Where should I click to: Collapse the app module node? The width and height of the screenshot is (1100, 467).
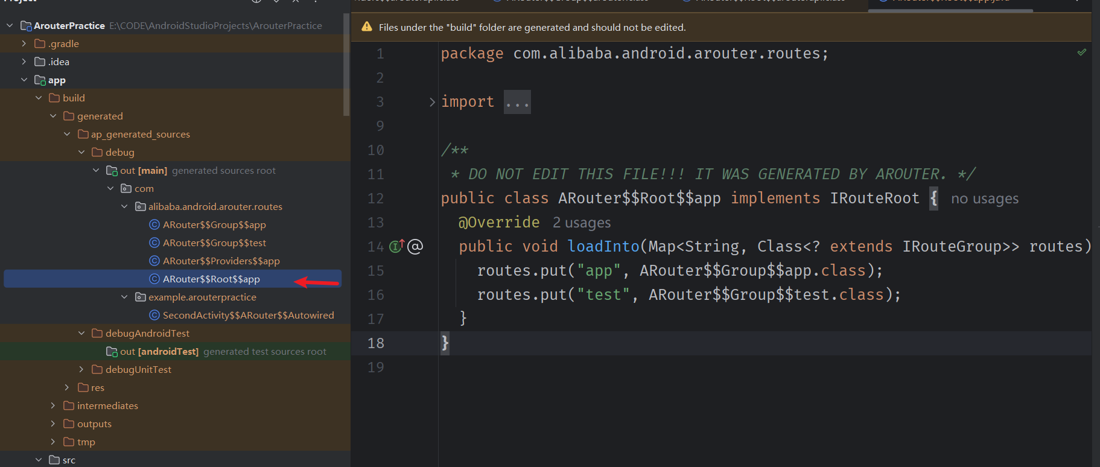pos(24,80)
